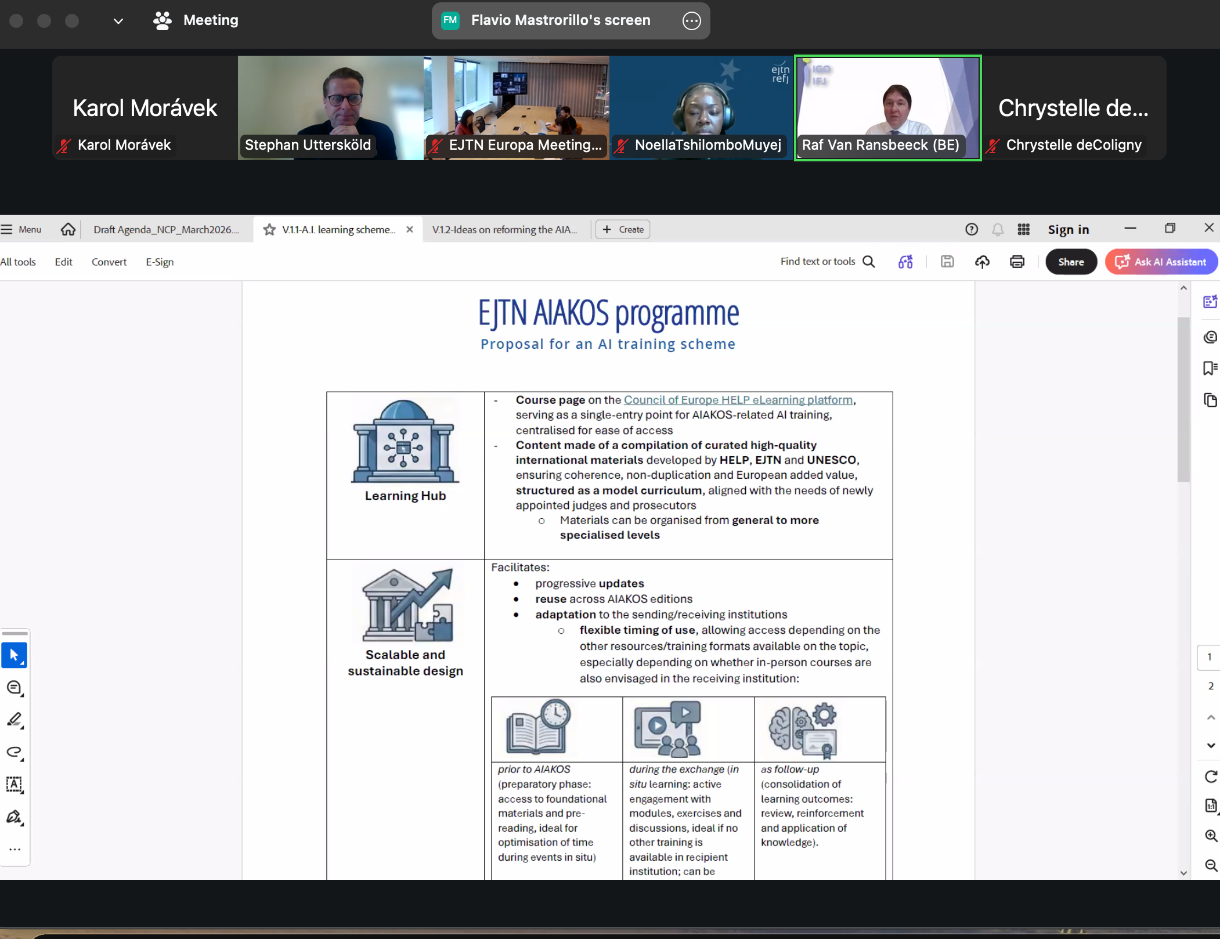Viewport: 1220px width, 939px height.
Task: Open the Acrobat home icon
Action: click(x=68, y=229)
